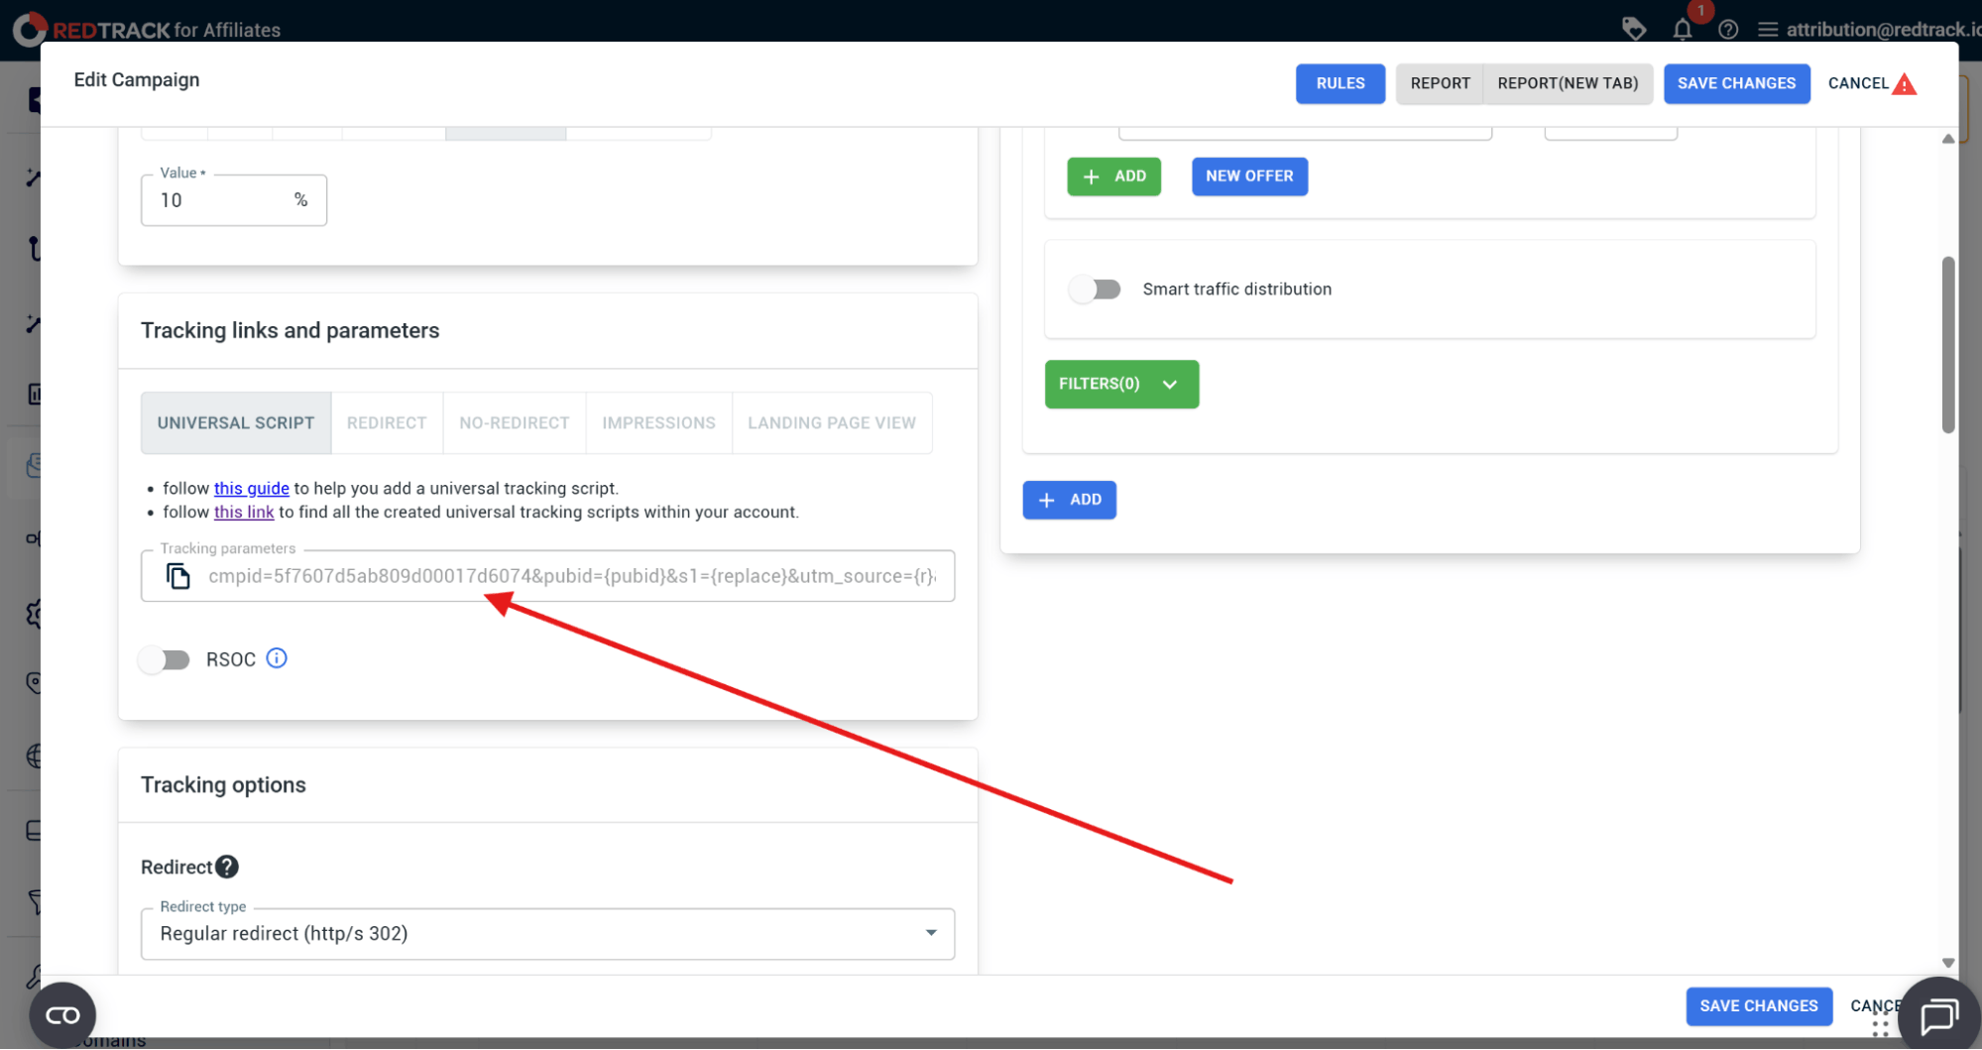
Task: Switch to the No-Redirect tab
Action: pos(515,422)
